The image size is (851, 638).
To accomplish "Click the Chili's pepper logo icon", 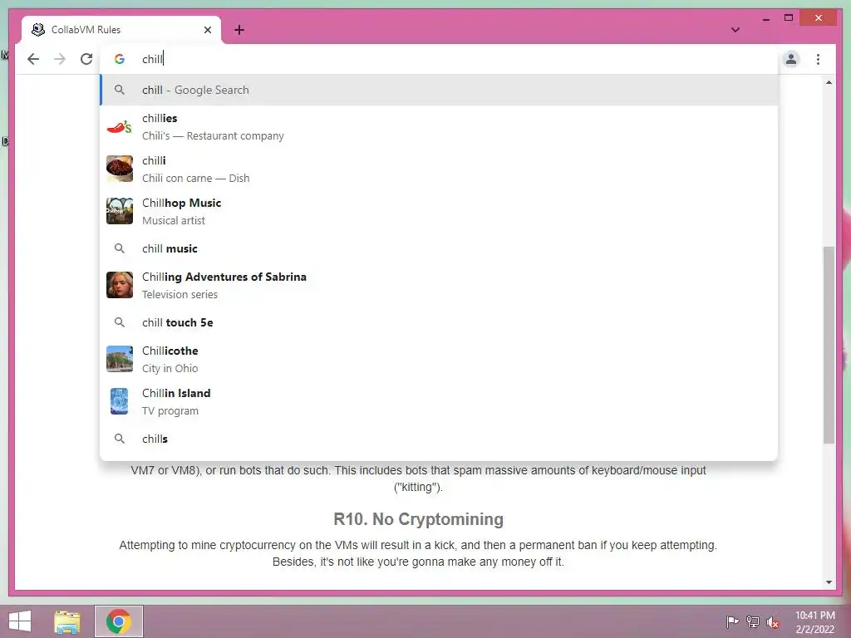I will 120,127.
